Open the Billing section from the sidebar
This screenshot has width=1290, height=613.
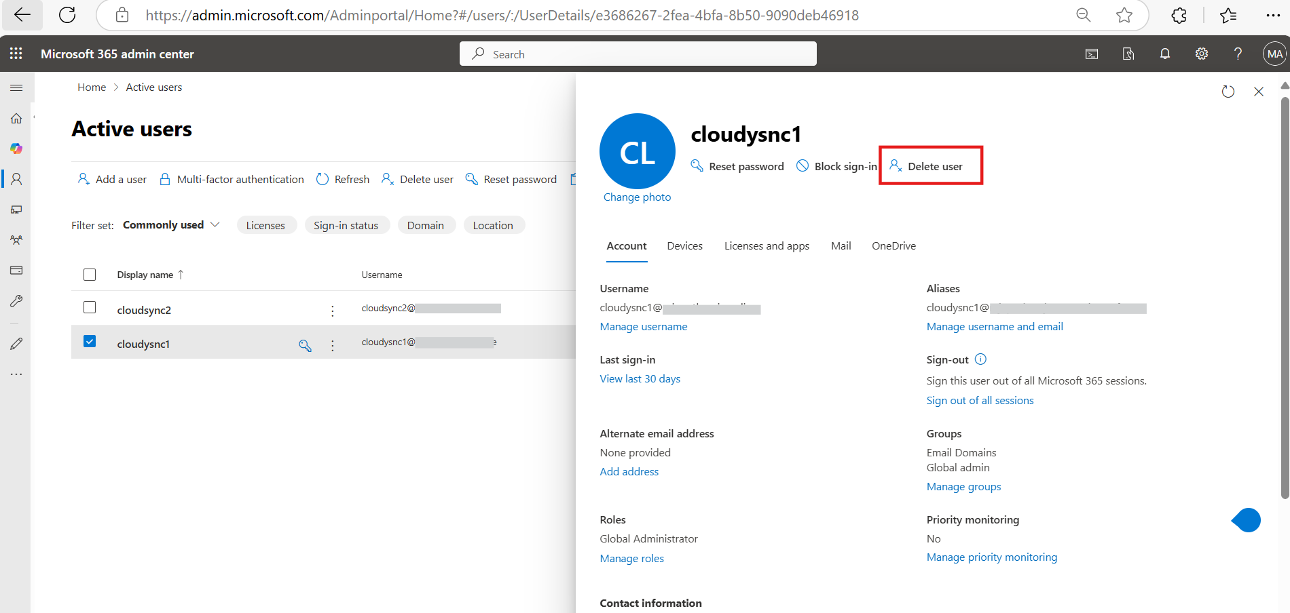point(16,270)
